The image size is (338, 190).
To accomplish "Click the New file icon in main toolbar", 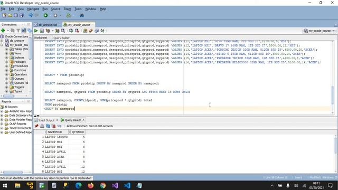I will 4,15.
